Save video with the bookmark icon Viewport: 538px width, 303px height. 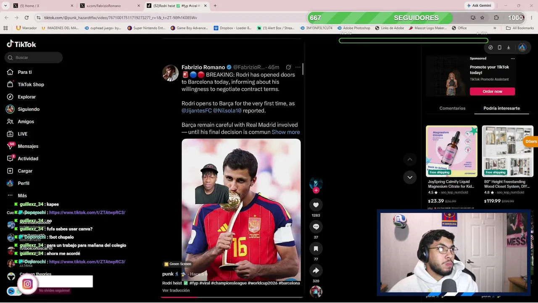pos(316,249)
